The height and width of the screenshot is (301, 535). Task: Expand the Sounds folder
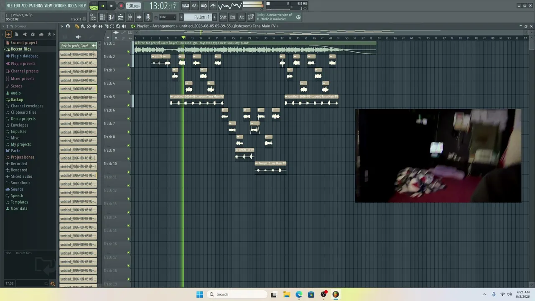coord(17,189)
